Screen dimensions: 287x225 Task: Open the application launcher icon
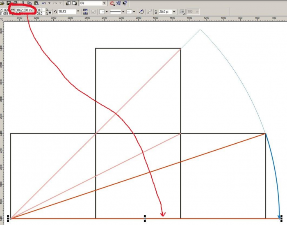112,3
